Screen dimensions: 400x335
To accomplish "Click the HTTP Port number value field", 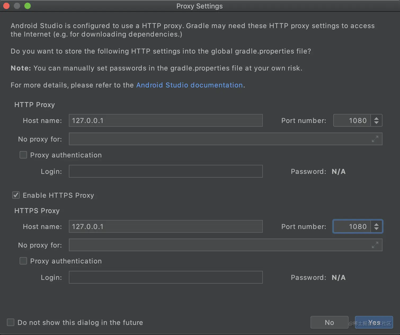I will (x=352, y=121).
